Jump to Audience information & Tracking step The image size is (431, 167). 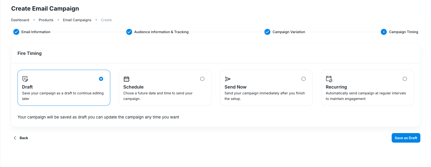161,32
